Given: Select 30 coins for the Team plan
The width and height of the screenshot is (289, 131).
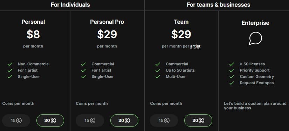Looking at the screenshot, I should coord(198,121).
